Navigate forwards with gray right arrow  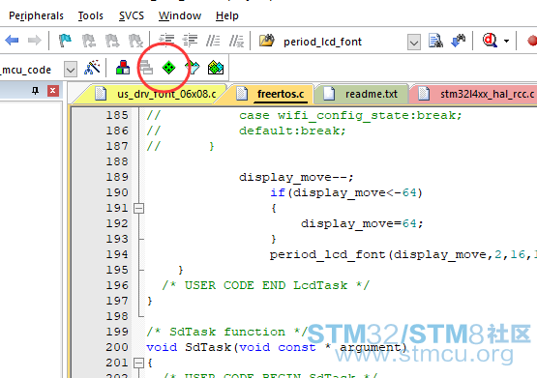(35, 41)
